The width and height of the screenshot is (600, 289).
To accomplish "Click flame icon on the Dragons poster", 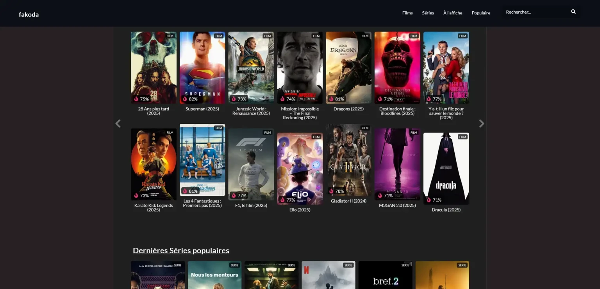I will 331,99.
